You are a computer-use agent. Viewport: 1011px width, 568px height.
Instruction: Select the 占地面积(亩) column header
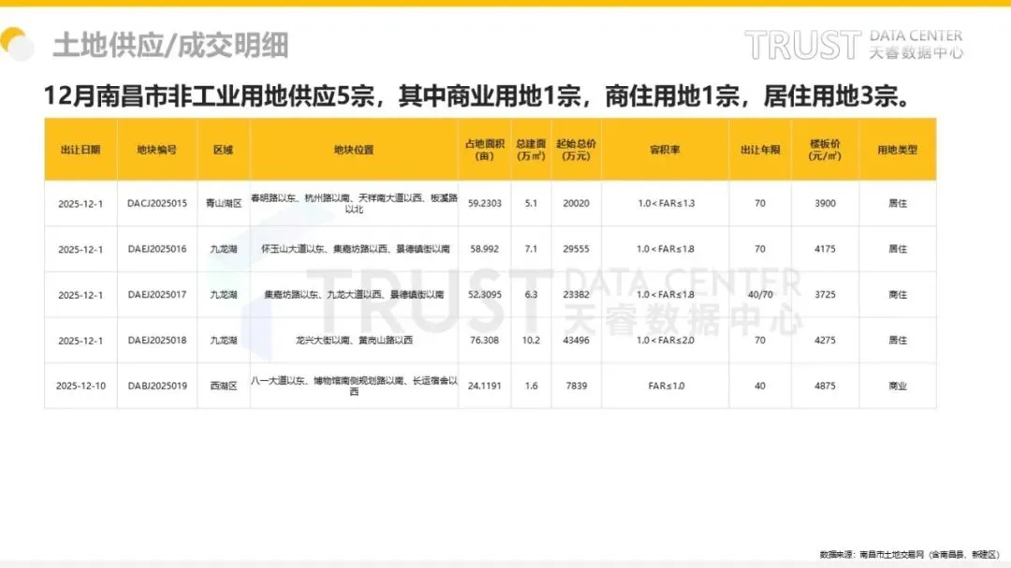(484, 150)
